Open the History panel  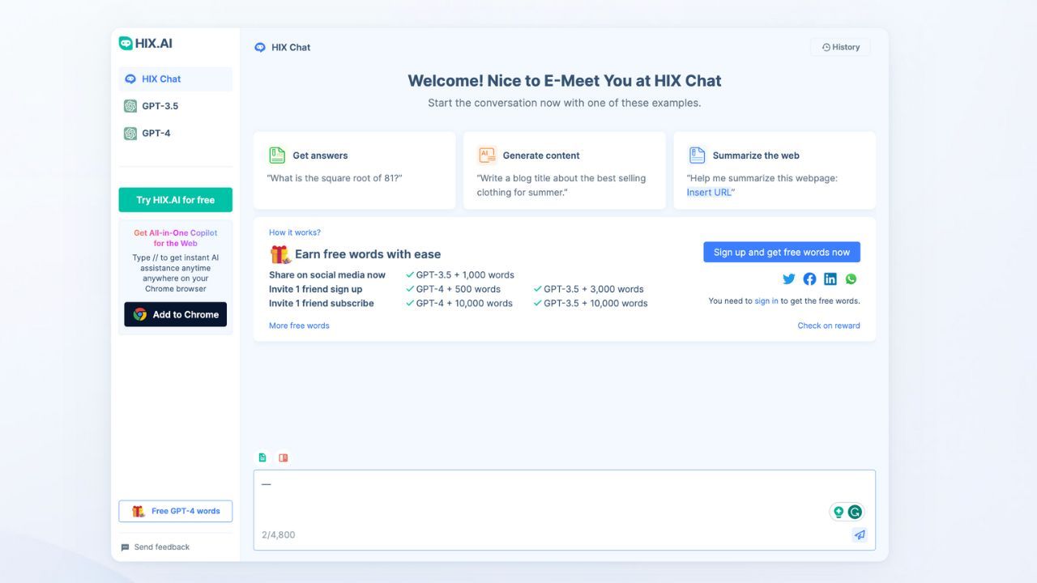coord(840,46)
